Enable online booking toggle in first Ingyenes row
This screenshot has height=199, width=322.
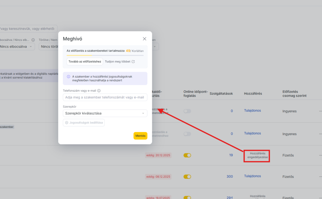point(187,111)
